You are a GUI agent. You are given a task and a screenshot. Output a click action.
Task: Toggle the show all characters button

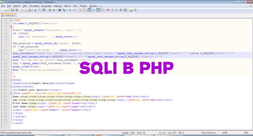[95, 10]
